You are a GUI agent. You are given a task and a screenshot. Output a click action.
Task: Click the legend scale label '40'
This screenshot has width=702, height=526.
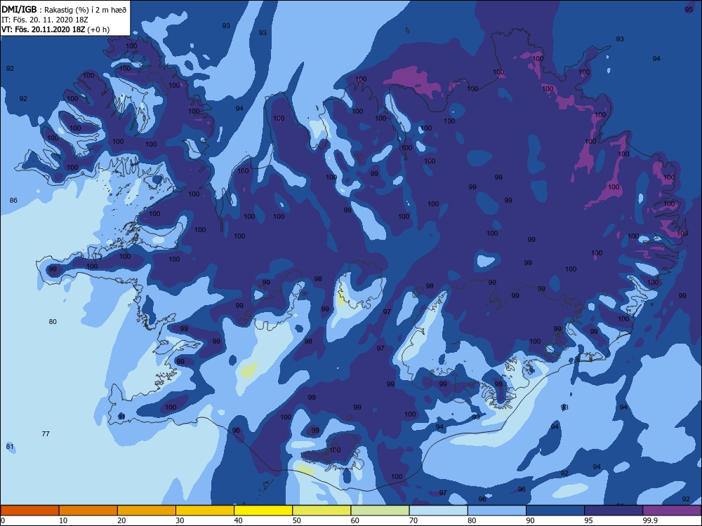pyautogui.click(x=238, y=520)
